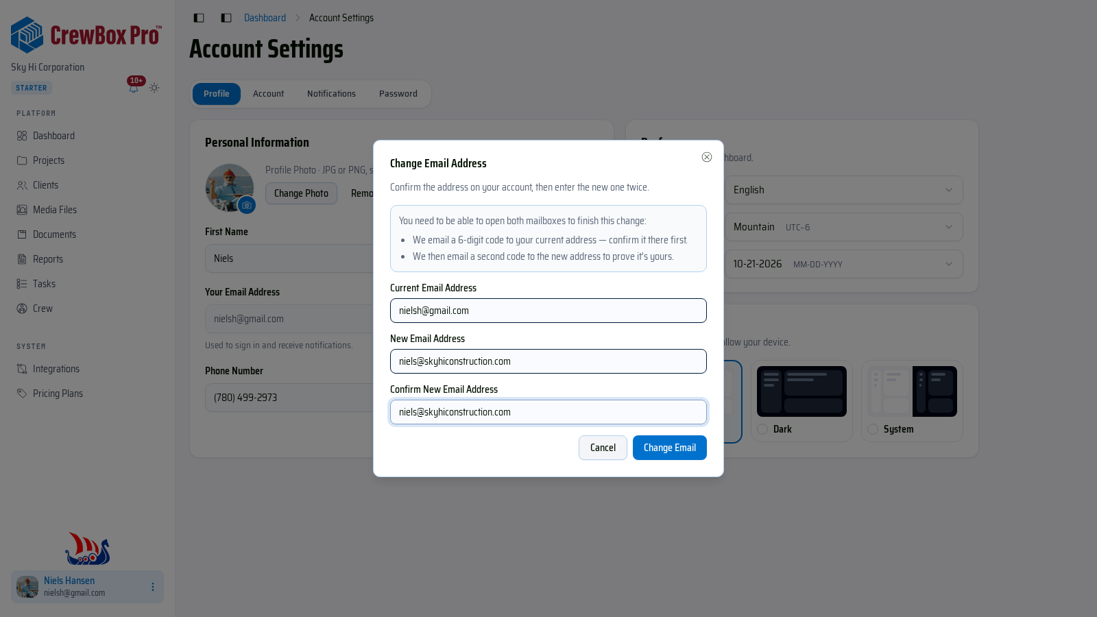The width and height of the screenshot is (1097, 617).
Task: Expand the English language dropdown
Action: click(843, 190)
